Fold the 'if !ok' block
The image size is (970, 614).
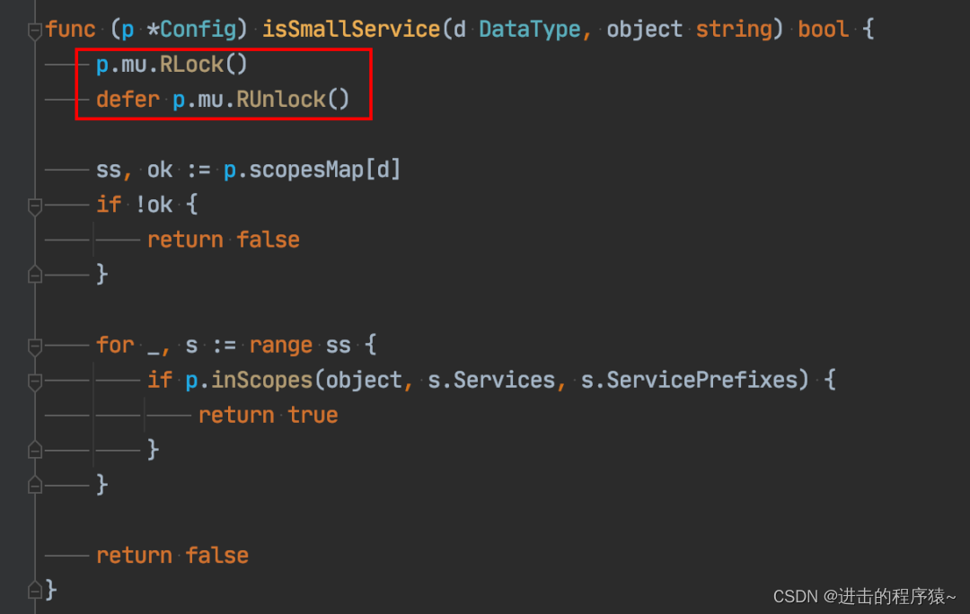click(35, 206)
